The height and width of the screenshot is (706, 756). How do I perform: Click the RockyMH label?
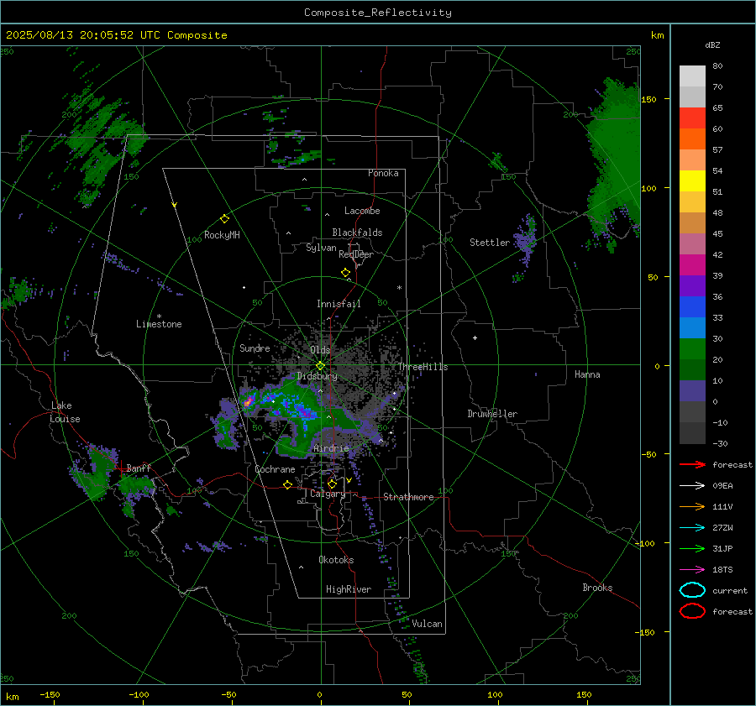pyautogui.click(x=222, y=235)
